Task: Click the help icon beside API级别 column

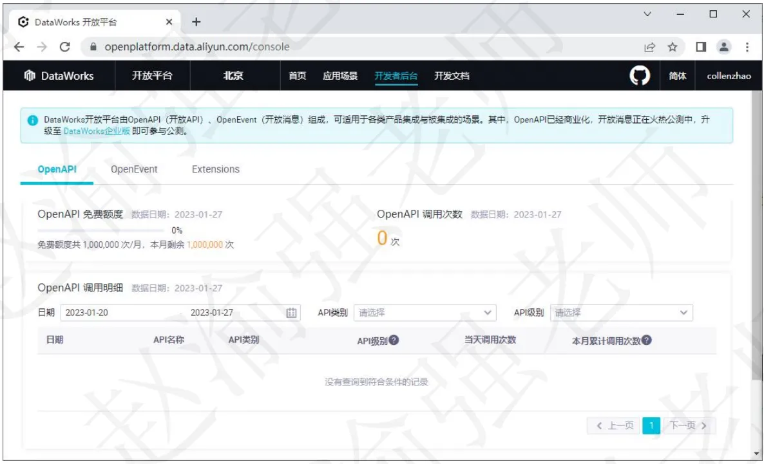Action: [x=394, y=340]
